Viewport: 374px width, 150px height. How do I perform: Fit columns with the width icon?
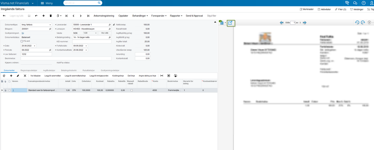point(162,76)
